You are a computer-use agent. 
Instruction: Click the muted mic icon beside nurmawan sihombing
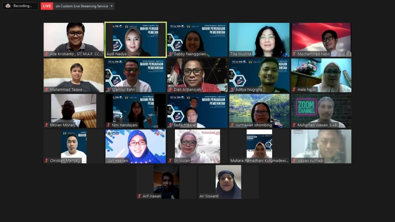(232, 125)
